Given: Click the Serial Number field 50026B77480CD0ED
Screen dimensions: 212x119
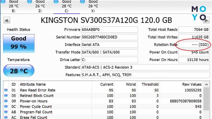Looking at the screenshot, I should (x=109, y=37).
